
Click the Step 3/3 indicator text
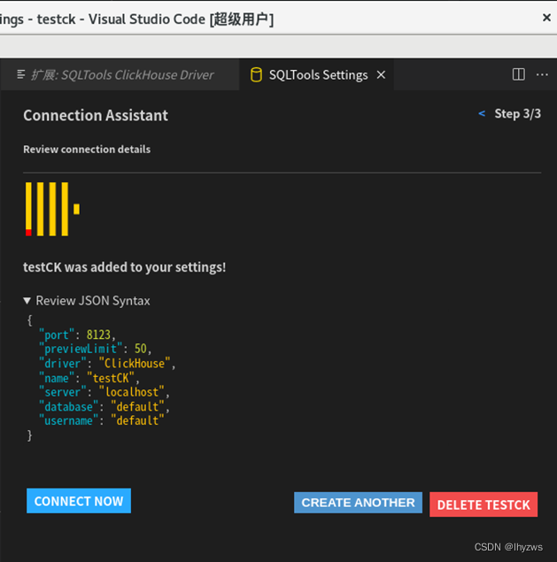point(517,114)
